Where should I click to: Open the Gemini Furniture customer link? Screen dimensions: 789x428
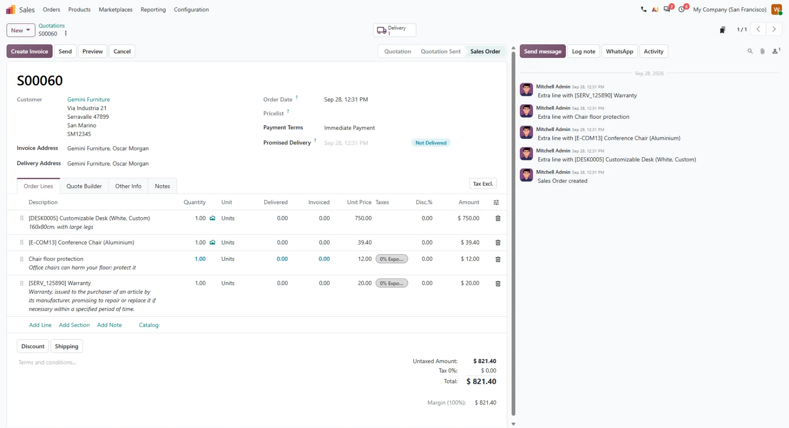[x=89, y=99]
